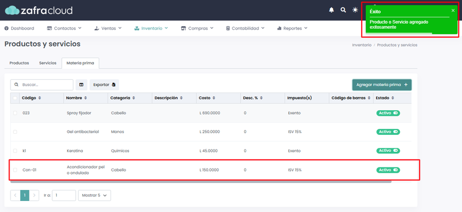Toggle Activo switch for Spray fijador
This screenshot has width=462, height=212.
[388, 113]
